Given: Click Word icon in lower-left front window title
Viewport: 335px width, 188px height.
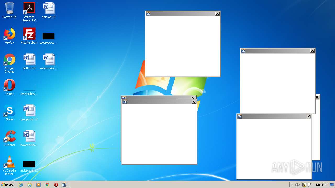Looking at the screenshot, I should pyautogui.click(x=125, y=102).
